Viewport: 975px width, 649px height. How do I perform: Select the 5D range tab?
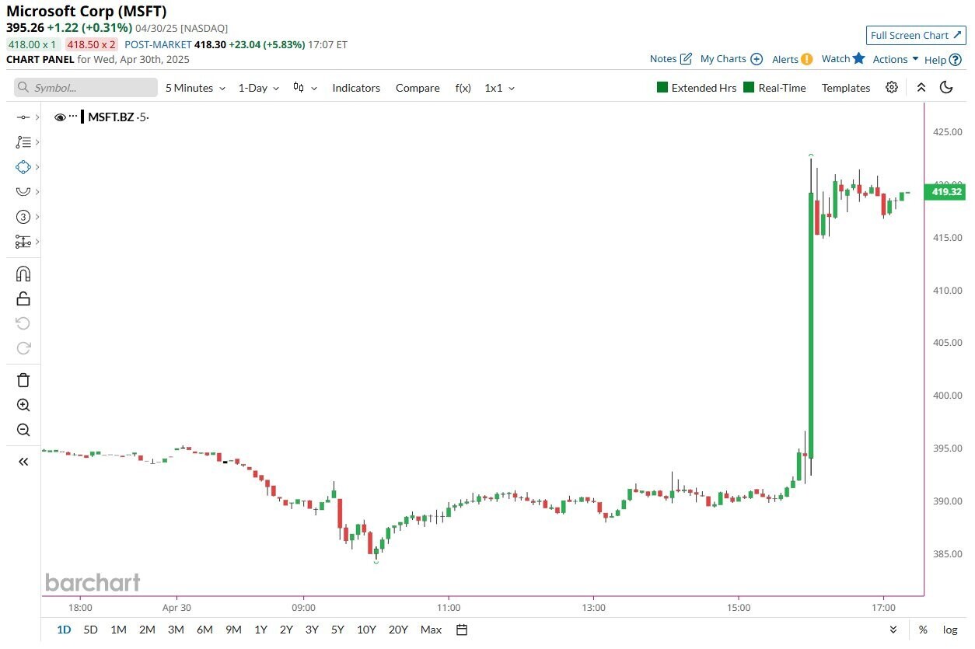(90, 630)
